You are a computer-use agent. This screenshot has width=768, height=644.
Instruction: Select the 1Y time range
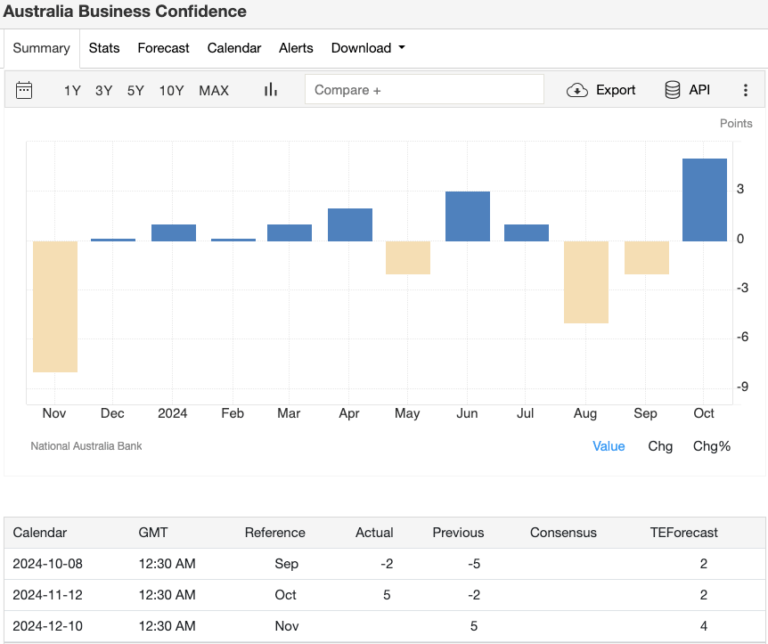pyautogui.click(x=71, y=90)
